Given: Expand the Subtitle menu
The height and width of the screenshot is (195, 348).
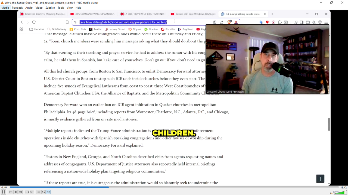Looking at the screenshot, I should (50, 8).
